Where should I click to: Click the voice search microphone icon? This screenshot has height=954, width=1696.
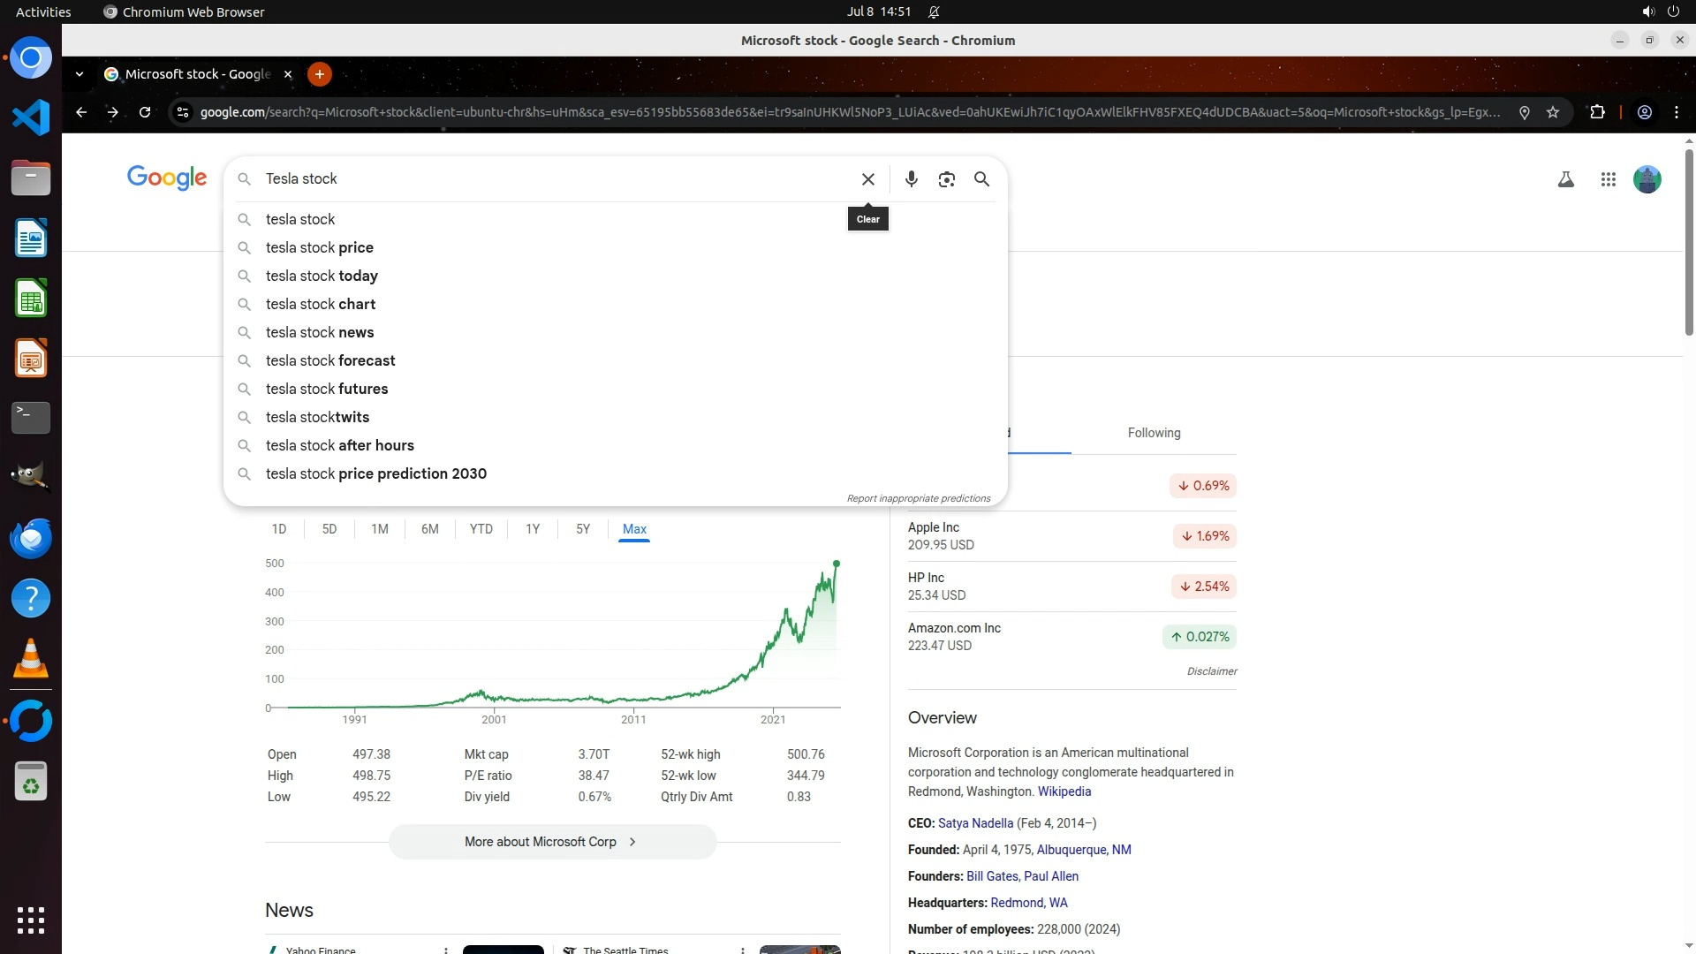pos(912,179)
